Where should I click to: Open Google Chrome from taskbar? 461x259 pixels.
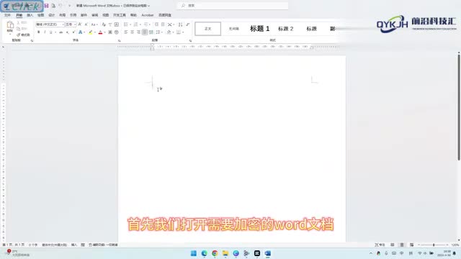[x=215, y=253]
